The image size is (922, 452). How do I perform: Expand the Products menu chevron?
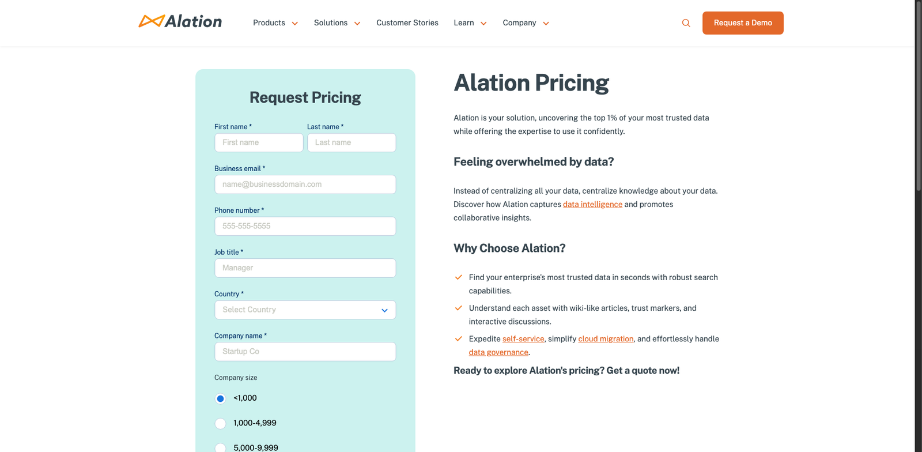coord(295,24)
